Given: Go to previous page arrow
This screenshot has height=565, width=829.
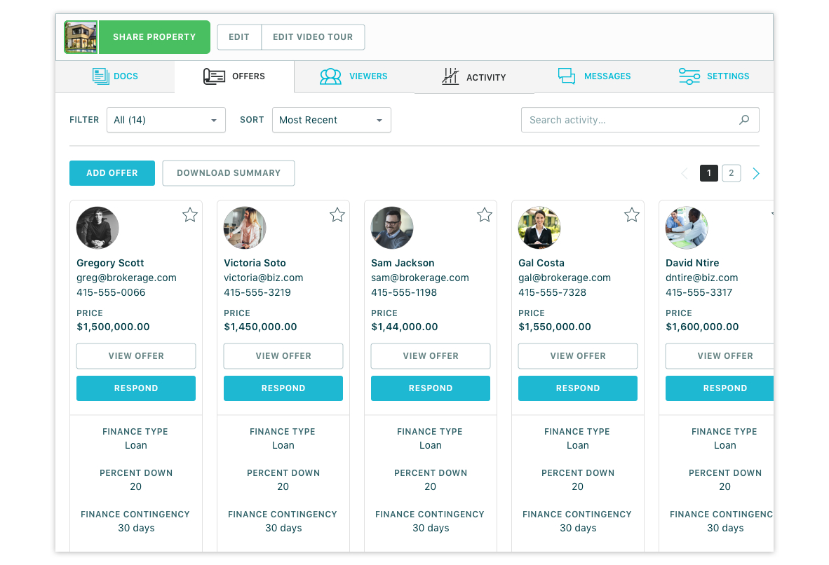Looking at the screenshot, I should tap(685, 173).
